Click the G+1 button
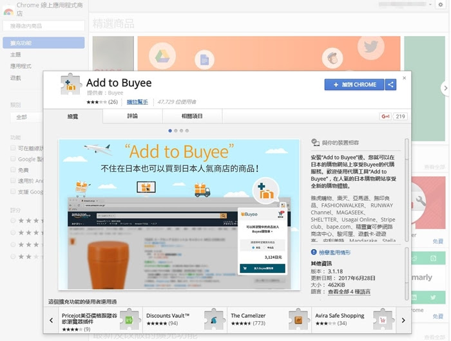Image resolution: width=451 pixels, height=341 pixels. (x=385, y=116)
